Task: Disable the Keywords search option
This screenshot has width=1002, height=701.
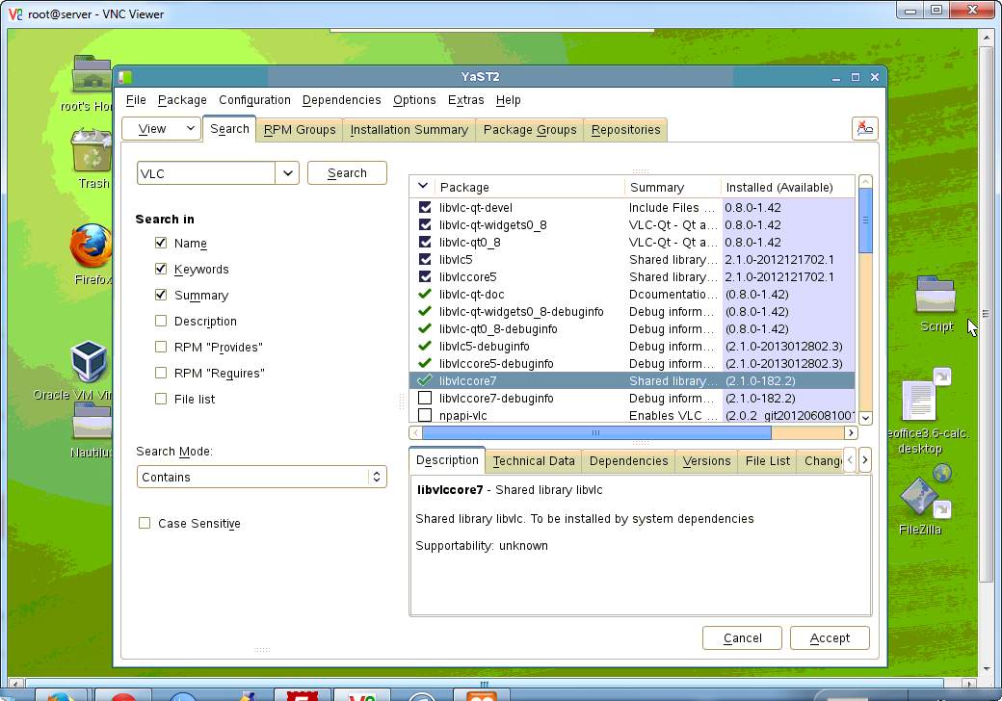Action: pyautogui.click(x=161, y=269)
